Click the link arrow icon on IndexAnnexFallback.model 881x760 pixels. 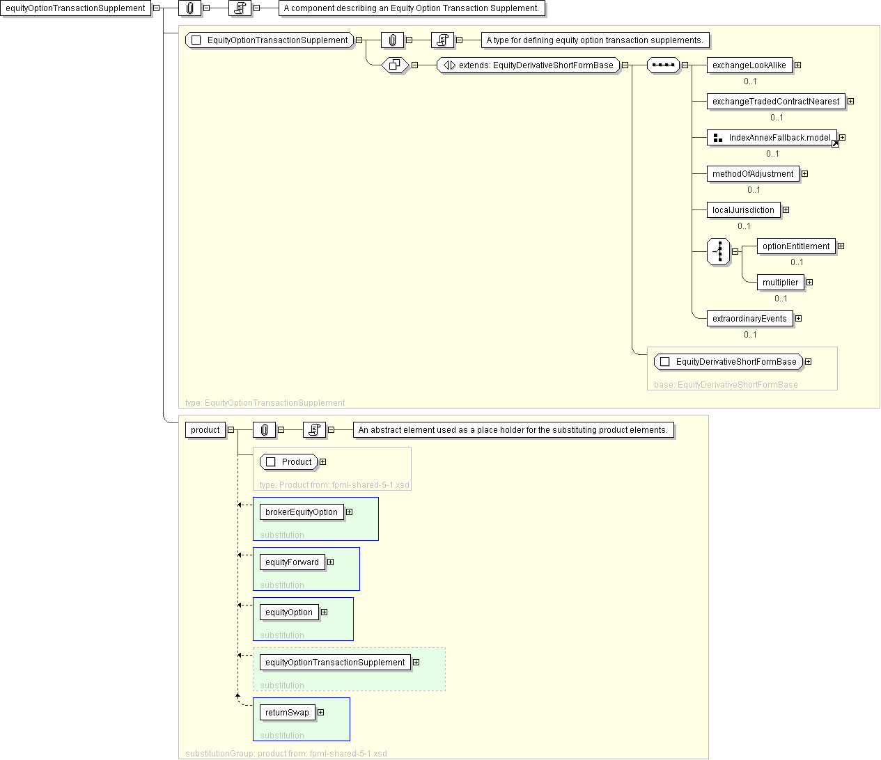click(835, 144)
